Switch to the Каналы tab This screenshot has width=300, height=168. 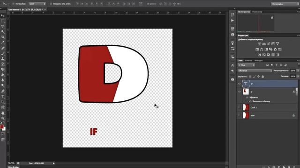click(x=248, y=61)
